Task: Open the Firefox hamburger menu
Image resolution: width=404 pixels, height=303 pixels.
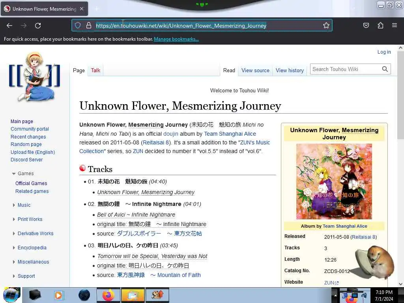Action: click(395, 25)
